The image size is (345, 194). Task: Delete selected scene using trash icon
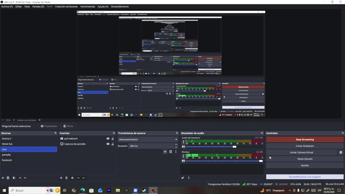click(8, 178)
